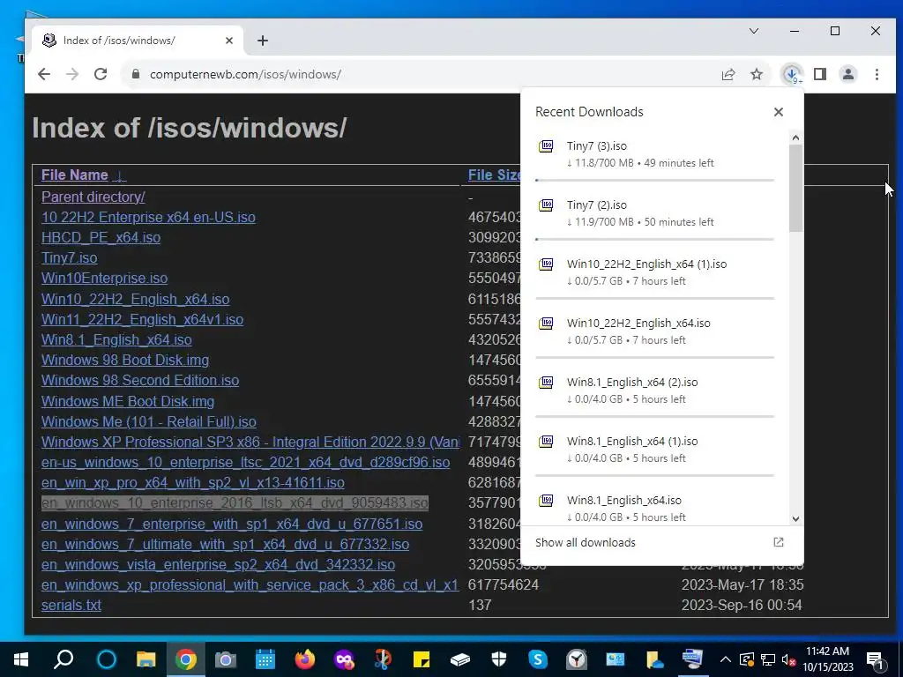Viewport: 903px width, 677px height.
Task: Select the Index of /isos/windows/ tab
Action: 138,41
